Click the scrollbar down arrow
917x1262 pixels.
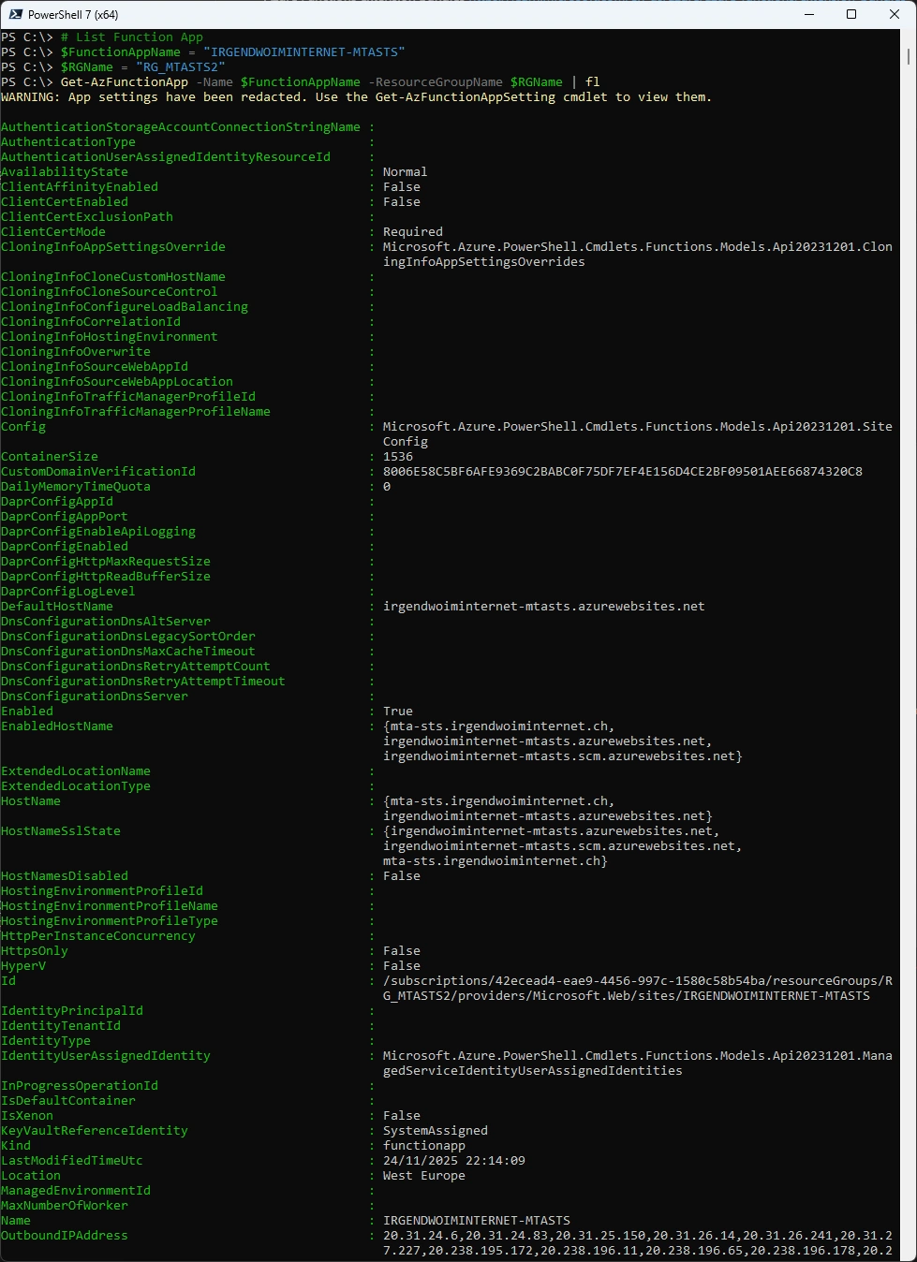point(910,1254)
